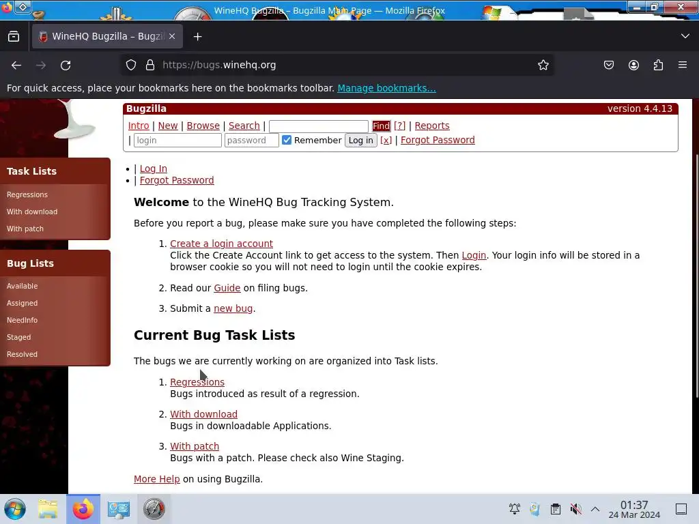699x524 pixels.
Task: Select the WineHQ Bugzilla tab
Action: pos(107,37)
